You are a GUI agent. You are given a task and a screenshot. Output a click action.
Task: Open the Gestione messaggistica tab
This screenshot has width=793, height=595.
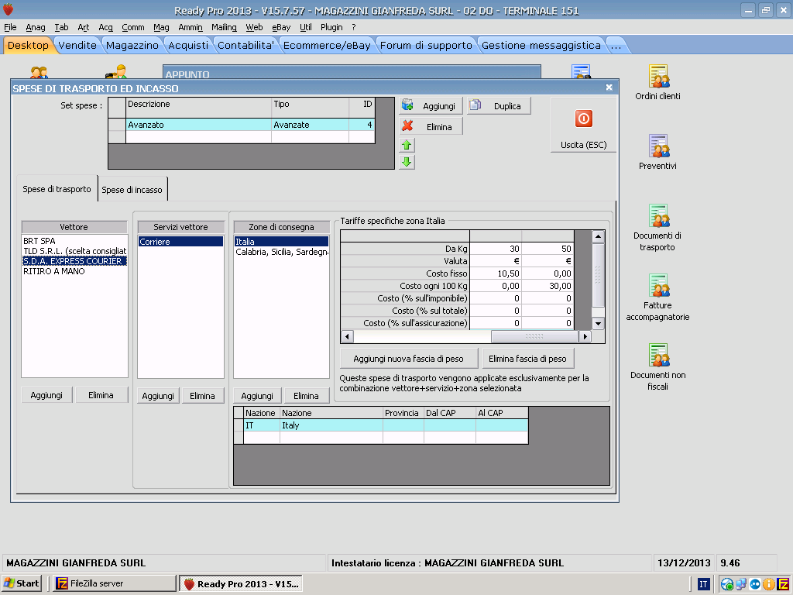click(x=541, y=46)
